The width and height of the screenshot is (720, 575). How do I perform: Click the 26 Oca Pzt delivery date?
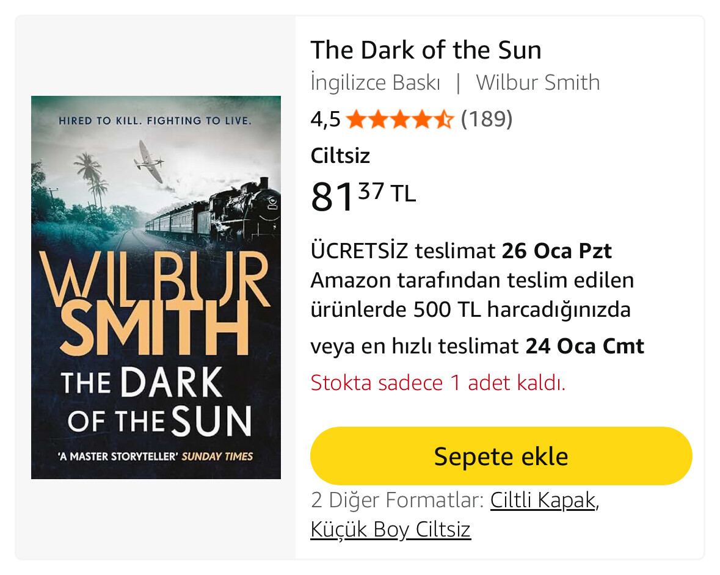coord(556,250)
